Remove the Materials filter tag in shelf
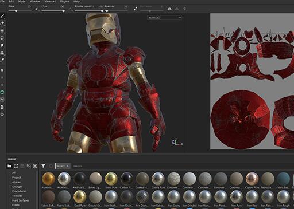The height and width of the screenshot is (209, 294). (68, 166)
